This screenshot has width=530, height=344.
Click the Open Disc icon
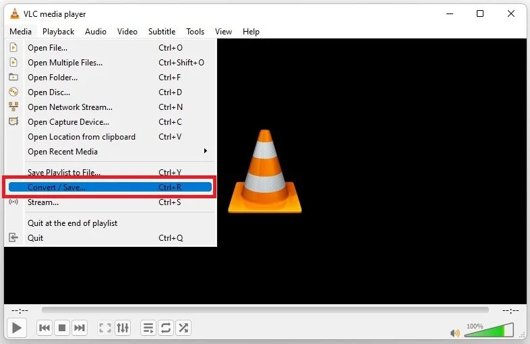click(13, 92)
